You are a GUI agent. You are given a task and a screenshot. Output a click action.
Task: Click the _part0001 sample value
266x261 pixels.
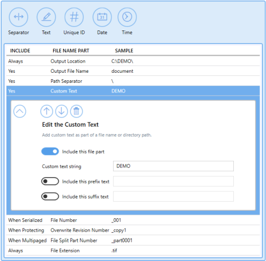[x=122, y=241]
